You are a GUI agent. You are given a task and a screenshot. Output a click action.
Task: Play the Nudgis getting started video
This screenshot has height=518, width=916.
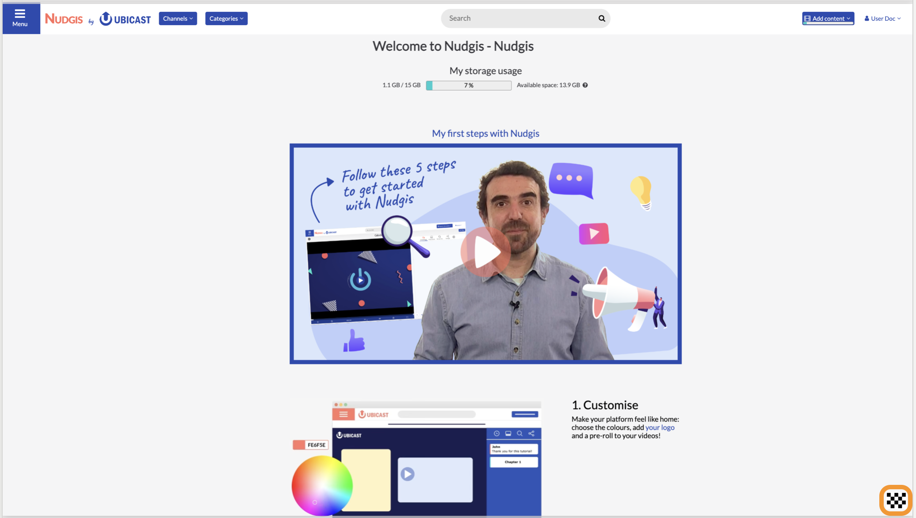(485, 253)
